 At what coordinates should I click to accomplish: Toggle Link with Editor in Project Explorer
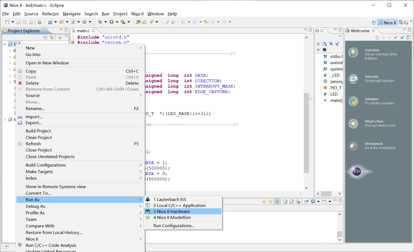point(52,37)
